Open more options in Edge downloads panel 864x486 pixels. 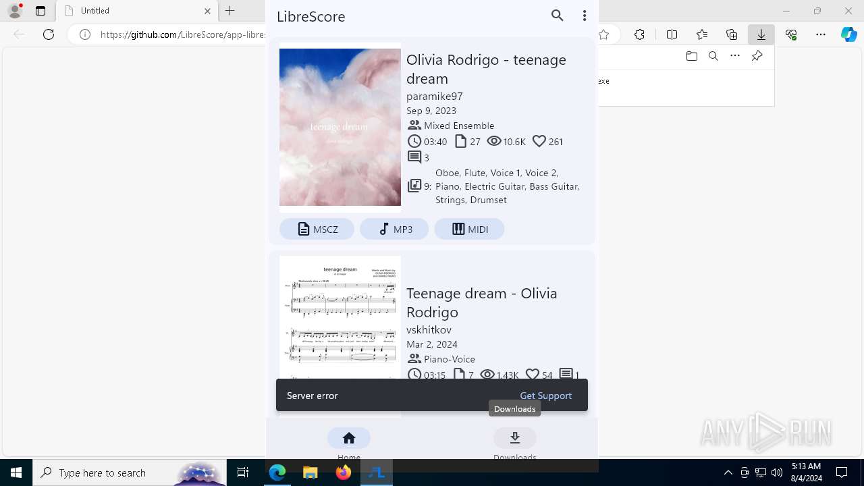[735, 56]
